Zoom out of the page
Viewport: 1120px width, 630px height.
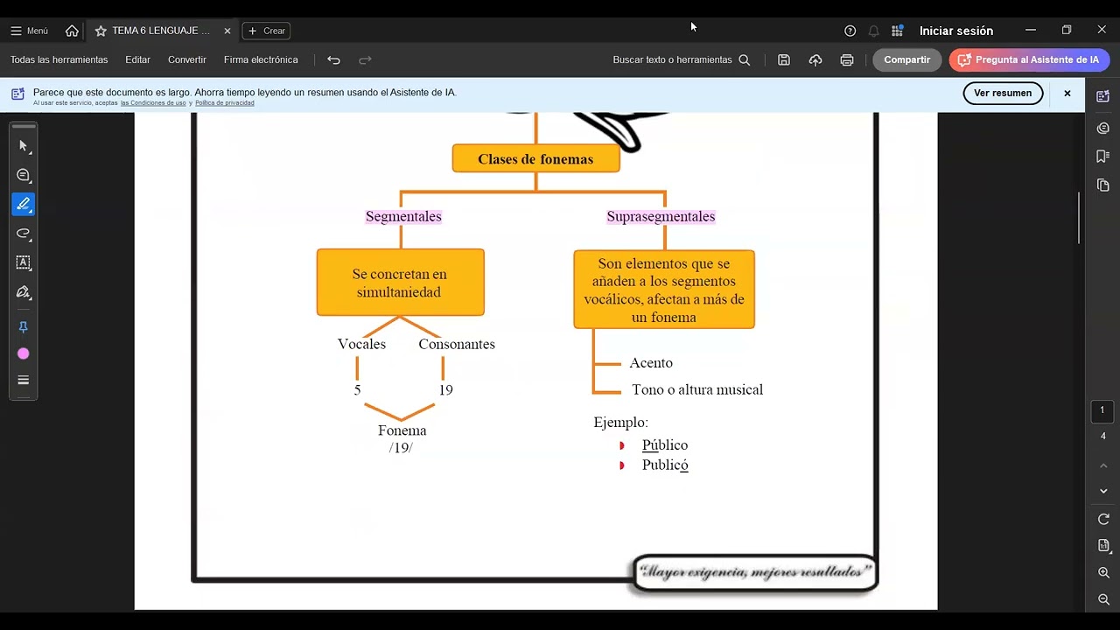[1102, 599]
